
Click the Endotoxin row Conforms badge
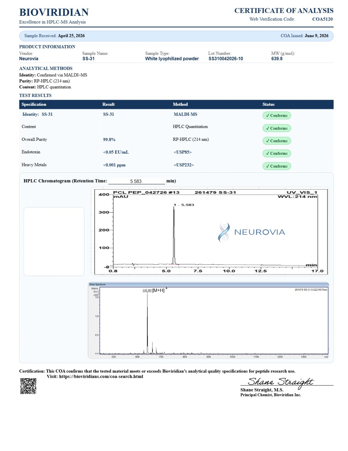pos(276,153)
